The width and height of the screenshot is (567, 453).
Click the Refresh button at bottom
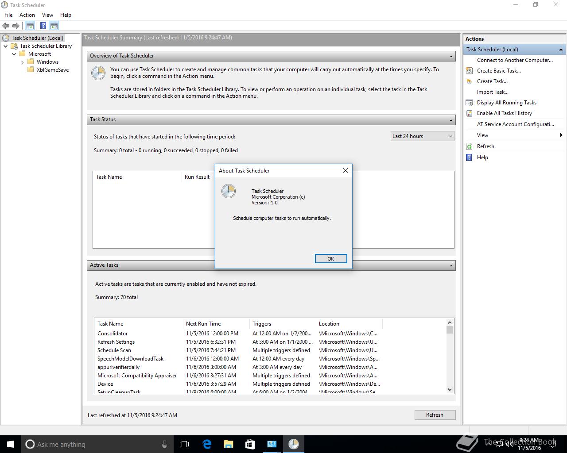click(x=435, y=415)
